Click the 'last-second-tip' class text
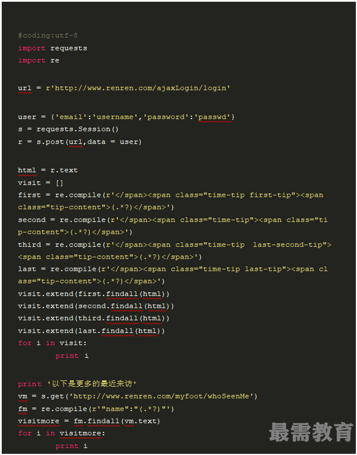The width and height of the screenshot is (357, 455). point(288,245)
